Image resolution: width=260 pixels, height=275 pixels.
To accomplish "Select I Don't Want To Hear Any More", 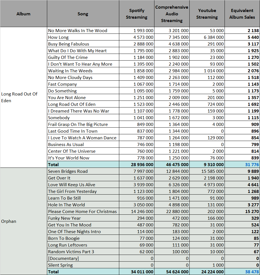I will pos(83,64).
